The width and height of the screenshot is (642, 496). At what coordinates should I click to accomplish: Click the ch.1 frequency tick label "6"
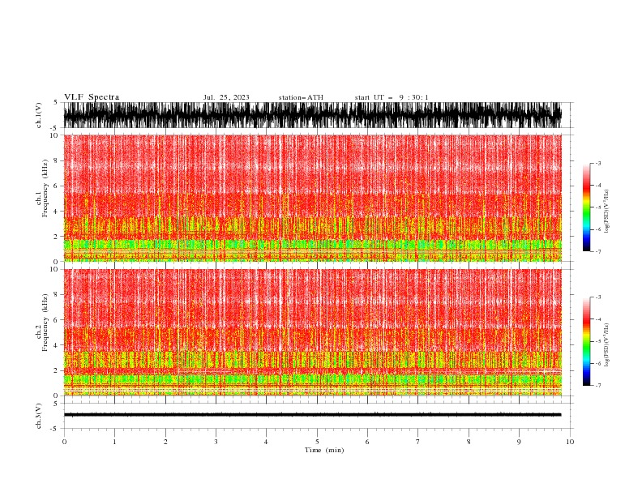tap(57, 186)
